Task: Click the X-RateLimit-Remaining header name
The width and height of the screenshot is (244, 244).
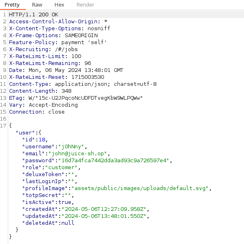Action: point(43,63)
